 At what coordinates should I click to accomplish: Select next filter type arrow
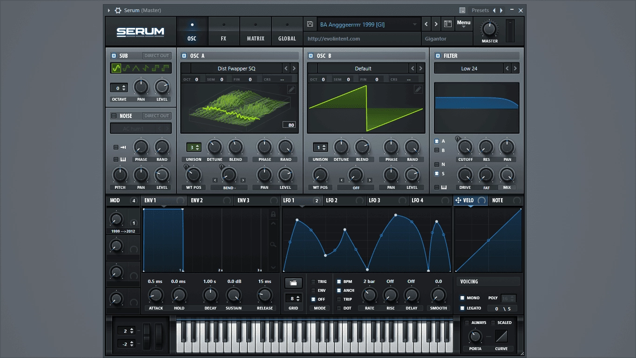pyautogui.click(x=515, y=69)
